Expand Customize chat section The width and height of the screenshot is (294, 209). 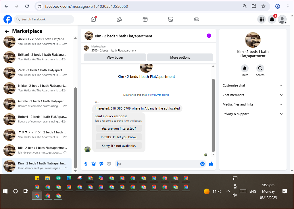click(253, 86)
